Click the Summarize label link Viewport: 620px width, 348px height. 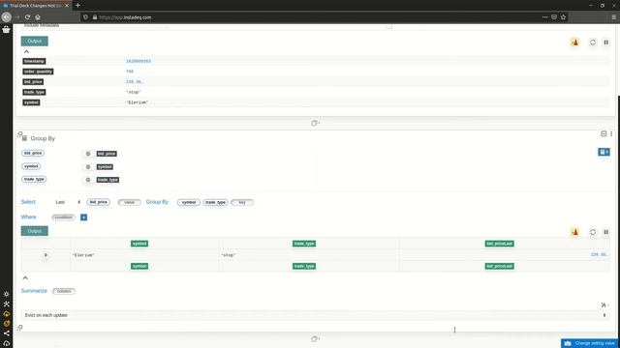(x=34, y=291)
